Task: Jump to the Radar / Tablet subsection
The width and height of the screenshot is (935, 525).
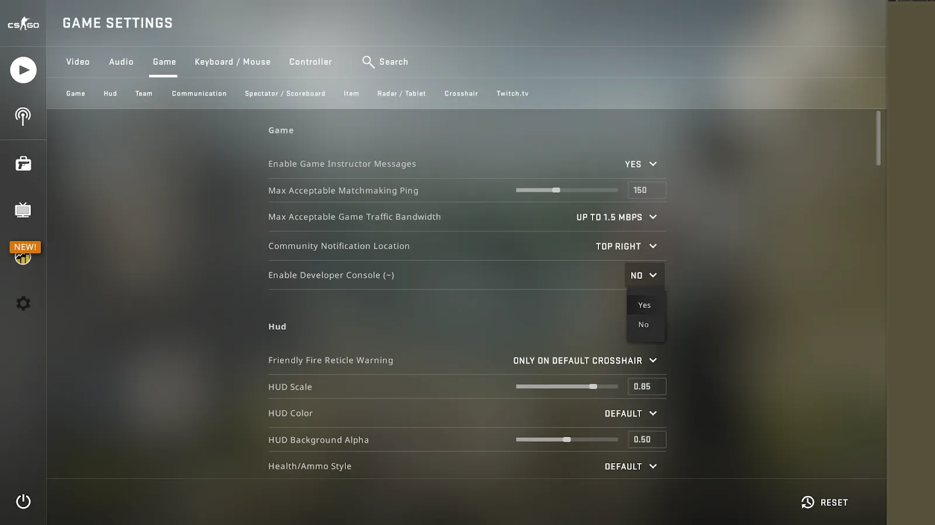Action: click(401, 93)
